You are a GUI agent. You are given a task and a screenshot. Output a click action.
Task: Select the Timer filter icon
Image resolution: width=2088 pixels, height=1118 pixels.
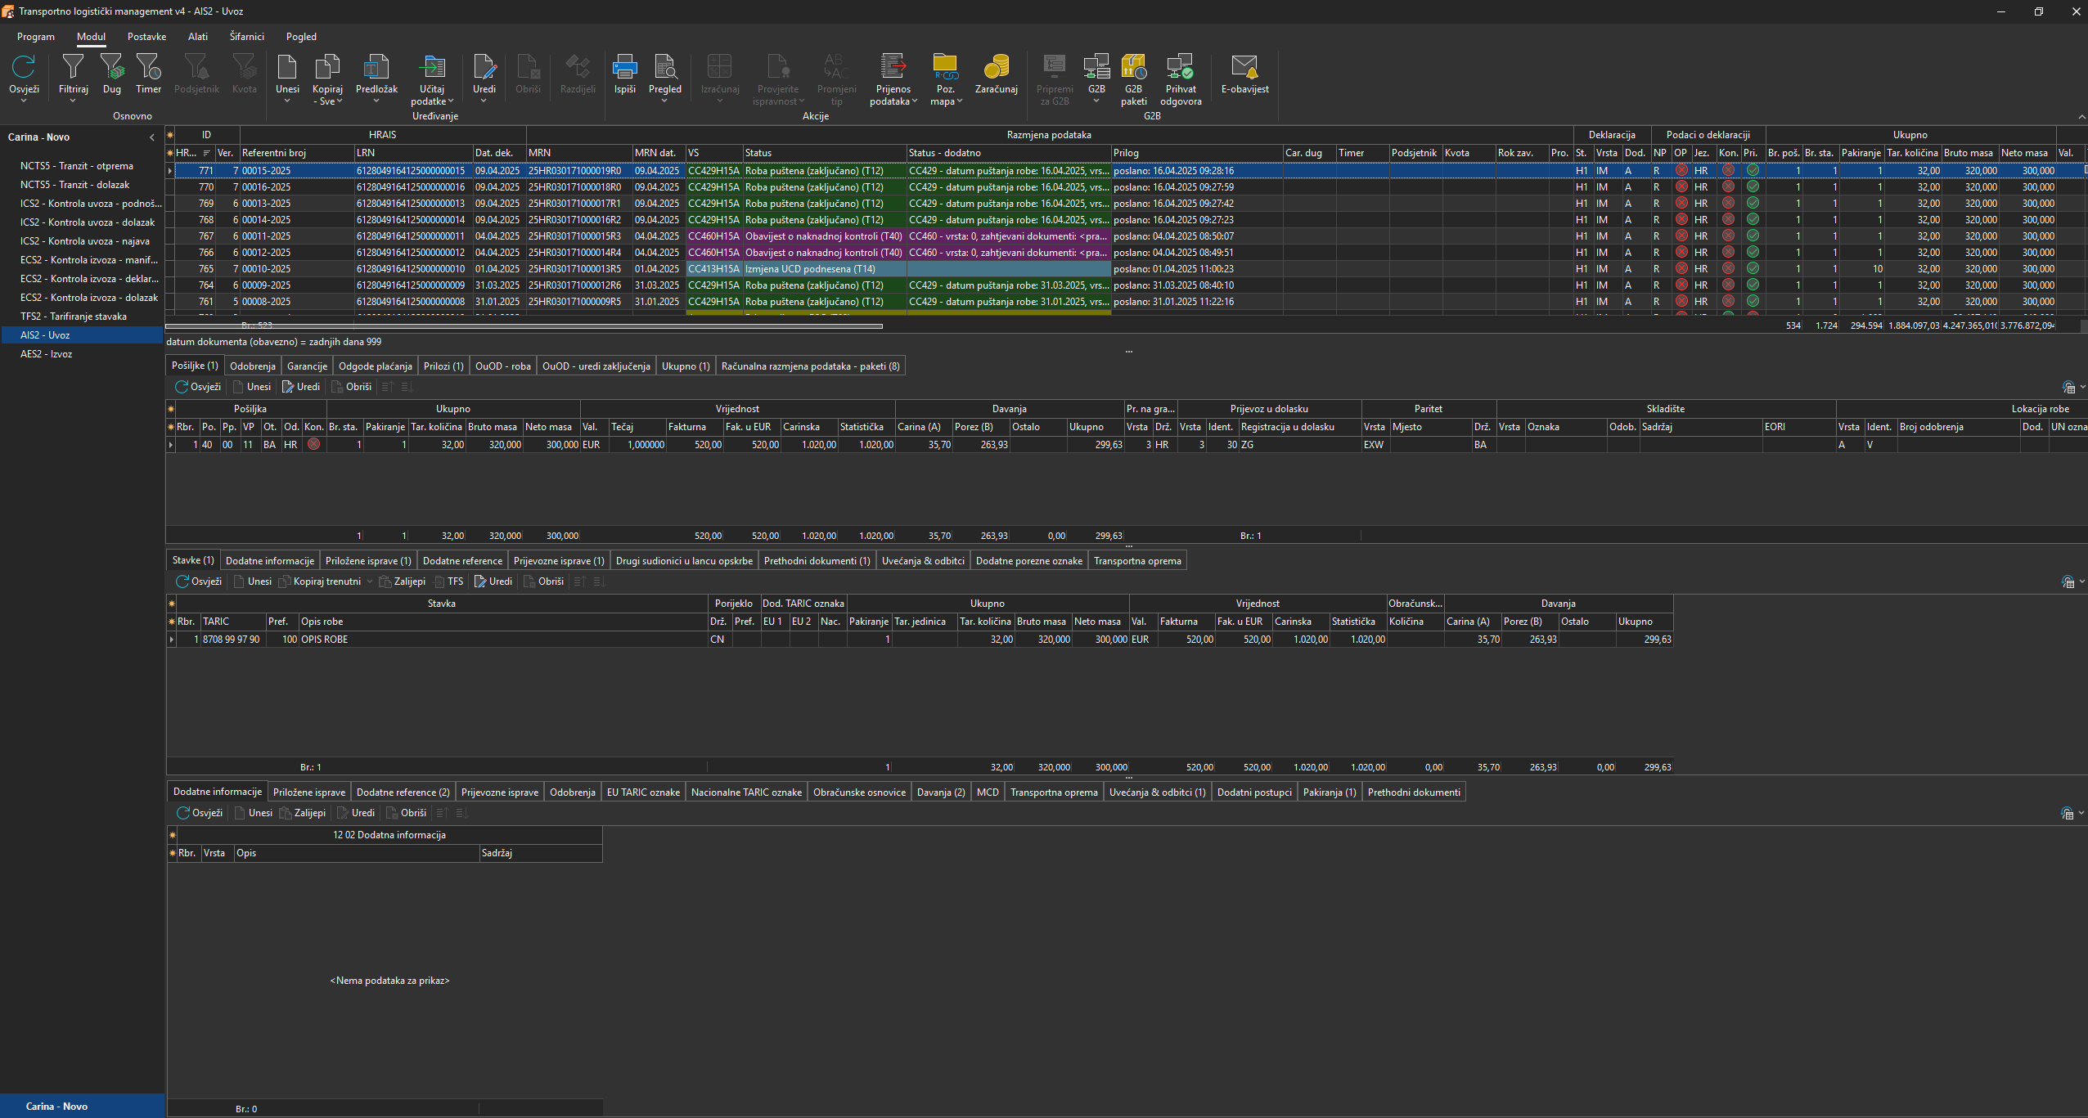click(x=148, y=67)
